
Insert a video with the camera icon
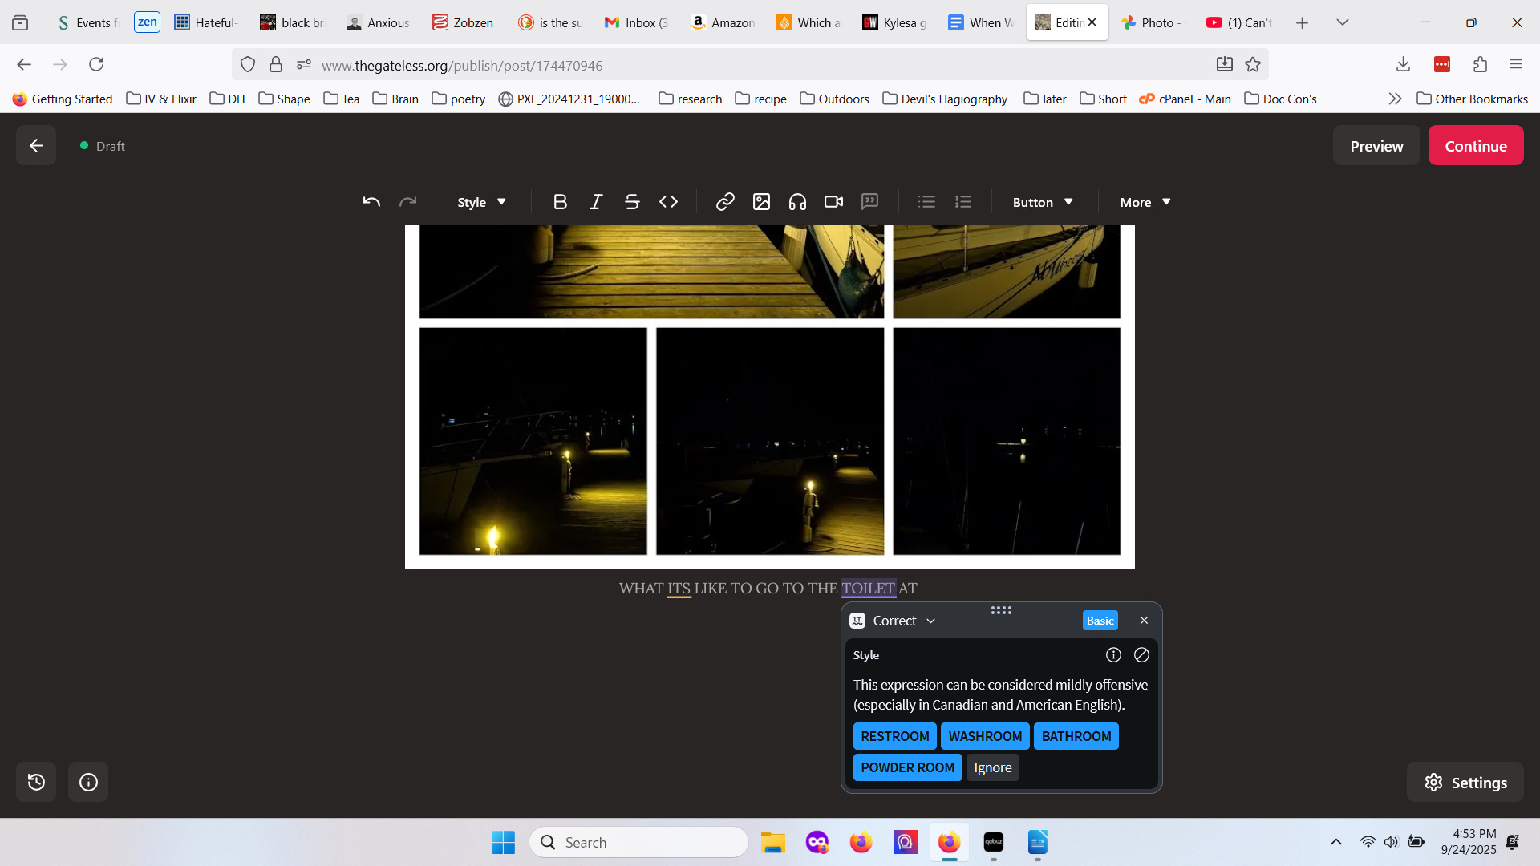pos(833,202)
